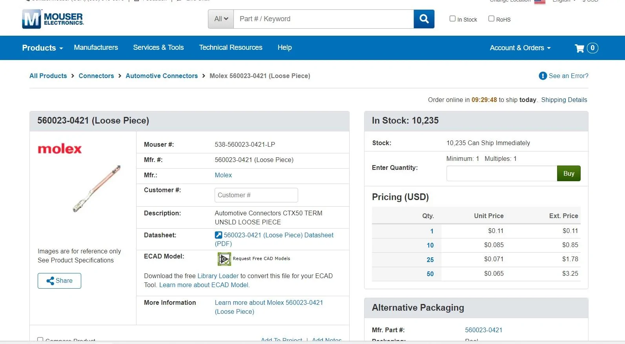Click Add Notes link
Viewport: 625px width, 344px height.
point(327,340)
